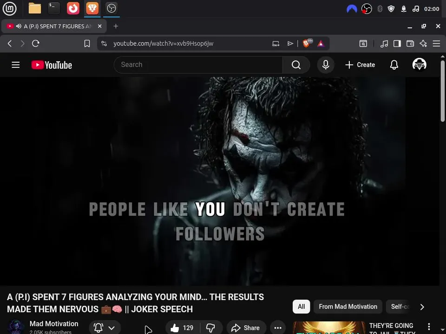
Task: Open Leo AI assistant icon
Action: (x=423, y=44)
